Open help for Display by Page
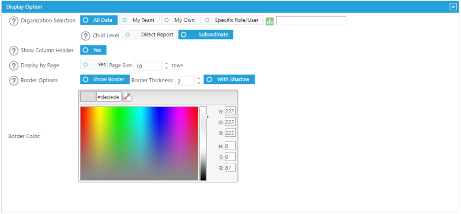This screenshot has width=461, height=214. [14, 66]
